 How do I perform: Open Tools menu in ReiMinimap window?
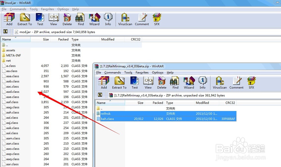click(128, 73)
